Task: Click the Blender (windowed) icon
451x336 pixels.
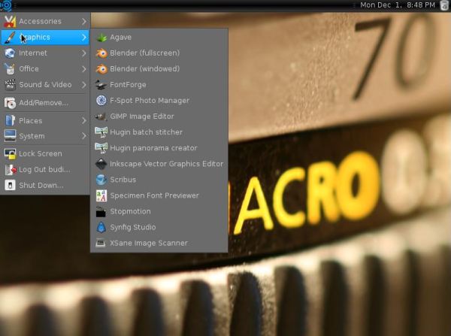Action: (101, 69)
